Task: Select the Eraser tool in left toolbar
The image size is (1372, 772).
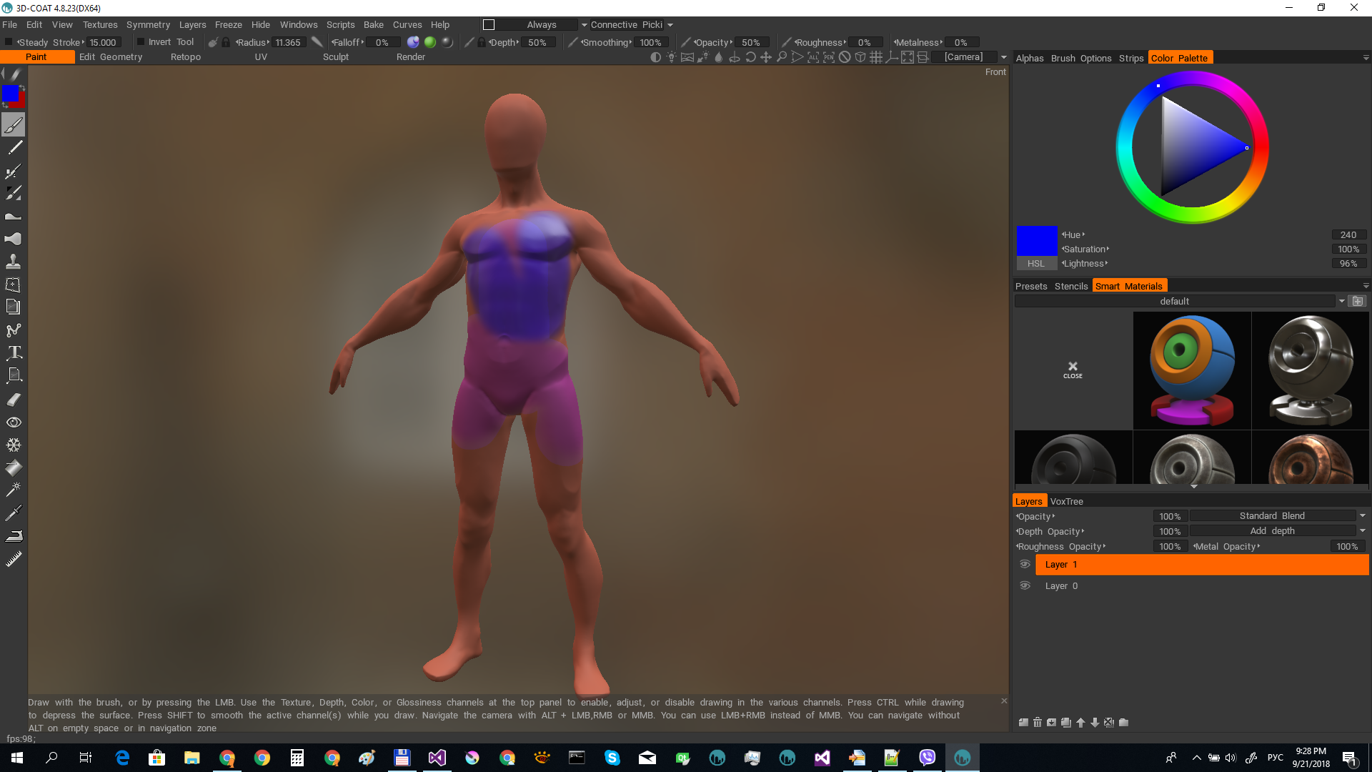Action: tap(14, 400)
